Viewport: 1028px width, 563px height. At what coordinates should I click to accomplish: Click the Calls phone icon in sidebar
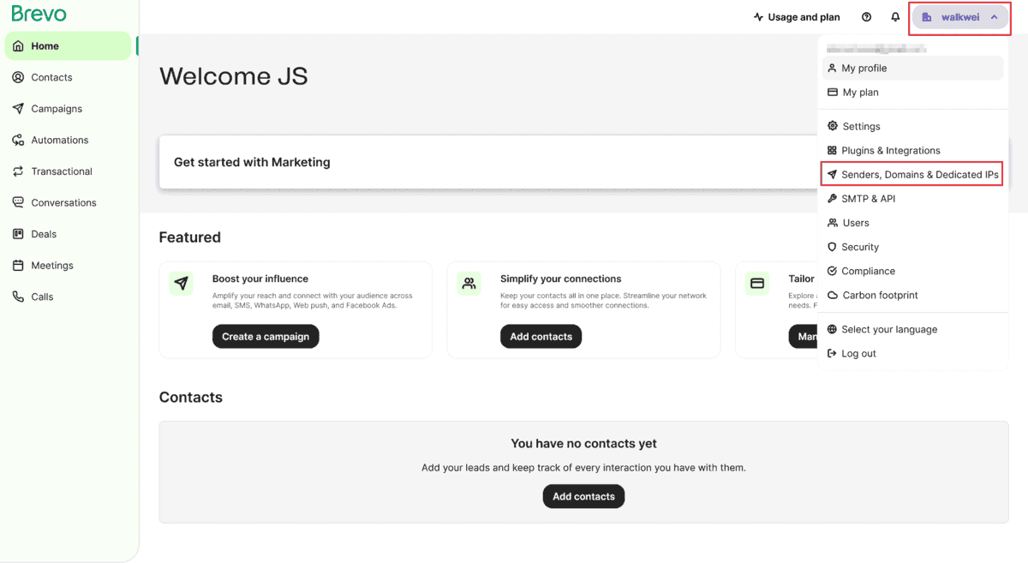click(18, 296)
